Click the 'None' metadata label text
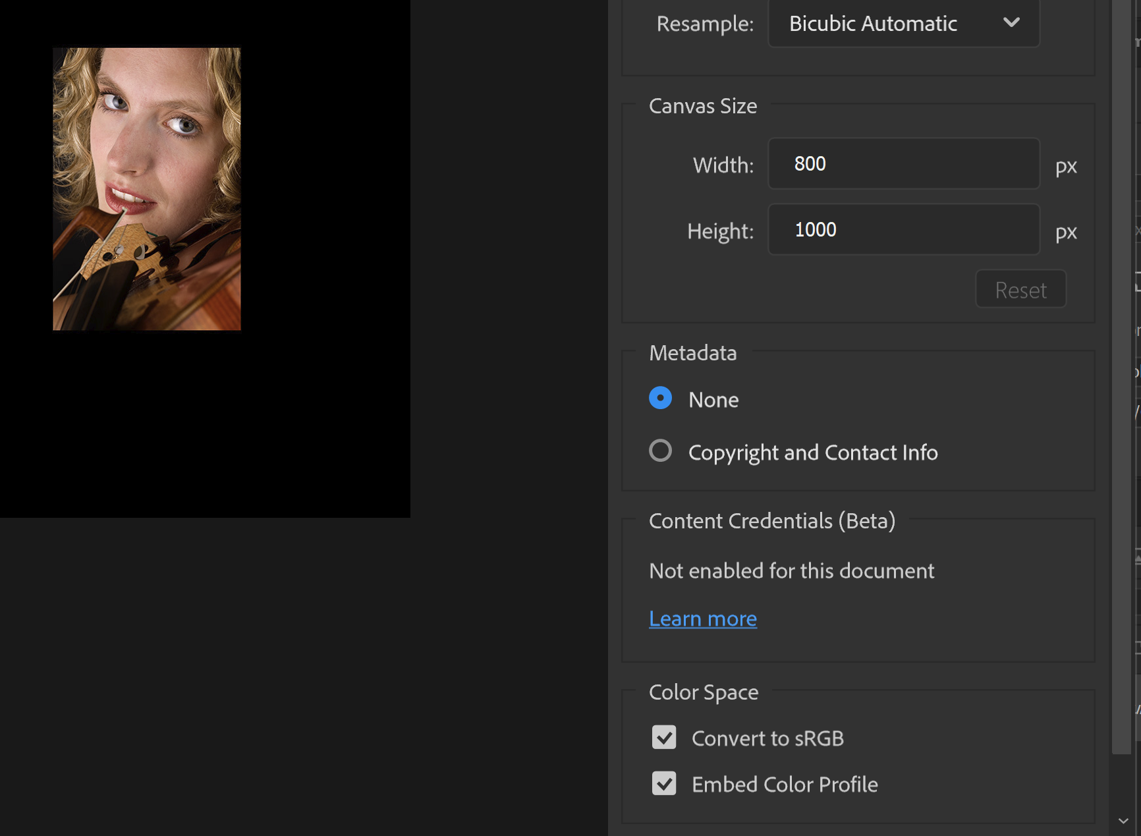 tap(713, 400)
